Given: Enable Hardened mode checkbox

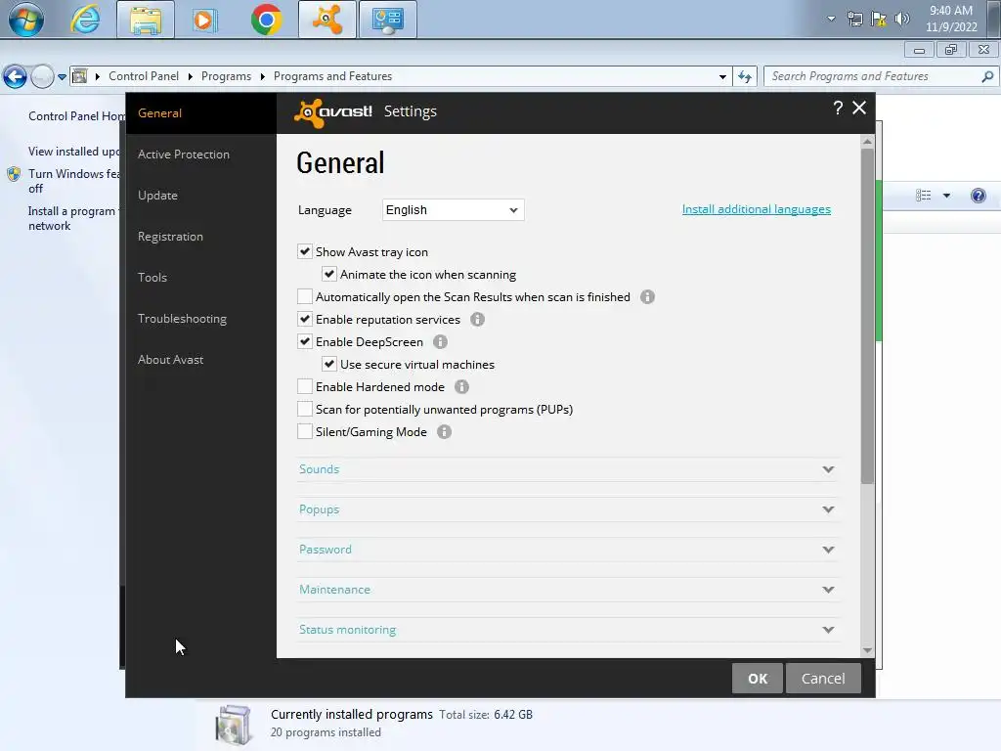Looking at the screenshot, I should pos(305,387).
